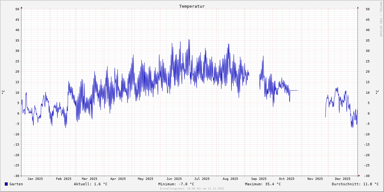Select the Garten legend label

point(16,184)
